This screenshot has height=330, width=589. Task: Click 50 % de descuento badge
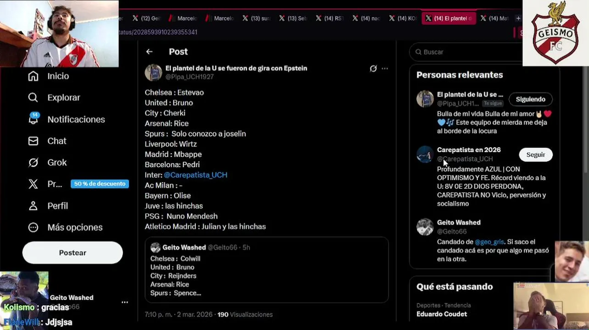pos(100,184)
